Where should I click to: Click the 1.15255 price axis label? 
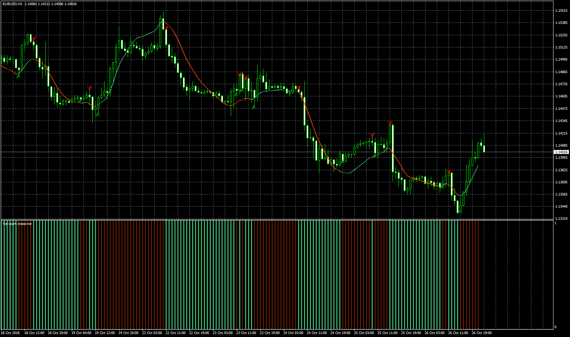[x=561, y=35]
